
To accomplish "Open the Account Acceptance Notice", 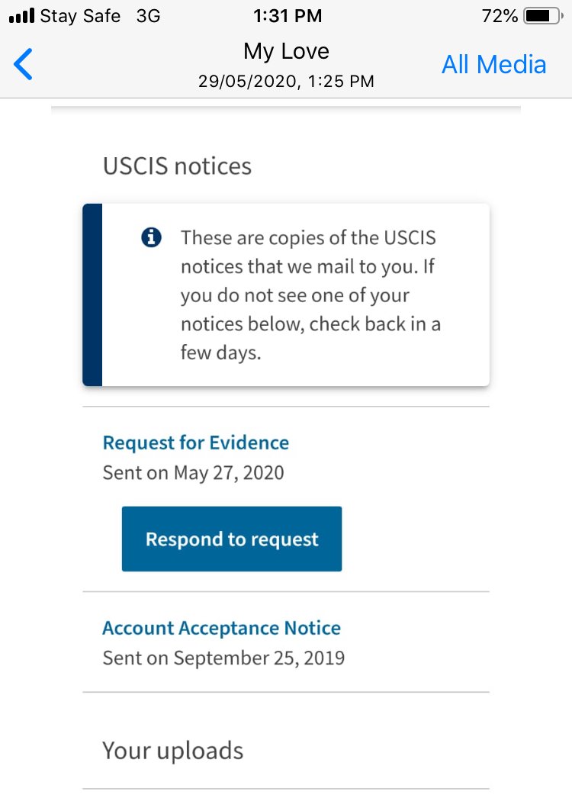I will pos(221,628).
